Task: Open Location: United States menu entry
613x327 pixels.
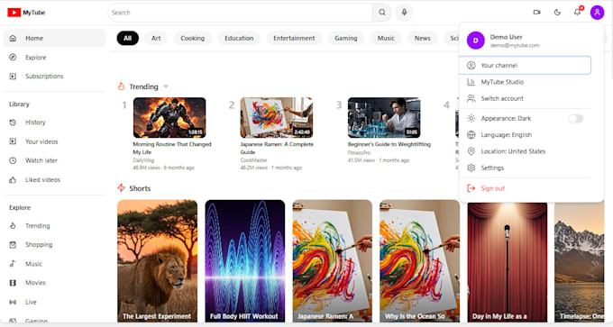Action: [x=525, y=151]
